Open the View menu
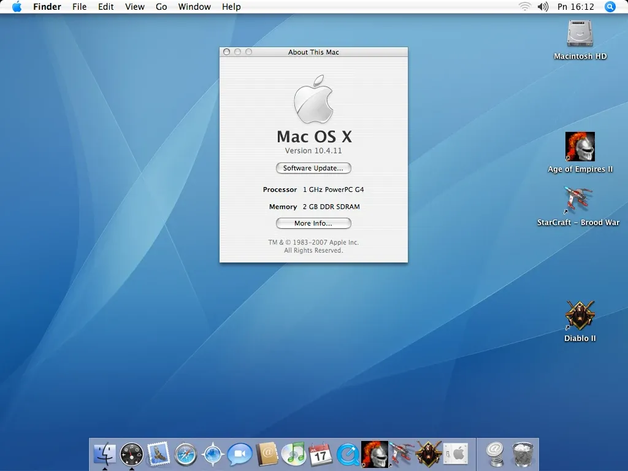Screen dimensions: 628x471 tap(134, 7)
